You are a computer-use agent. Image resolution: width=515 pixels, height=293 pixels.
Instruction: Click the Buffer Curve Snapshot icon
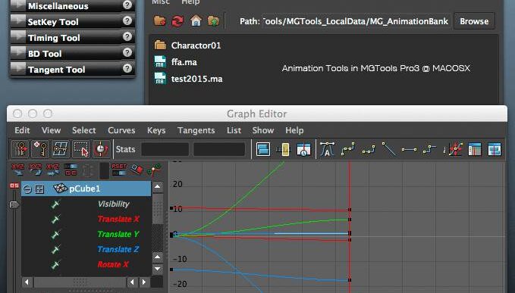454,149
